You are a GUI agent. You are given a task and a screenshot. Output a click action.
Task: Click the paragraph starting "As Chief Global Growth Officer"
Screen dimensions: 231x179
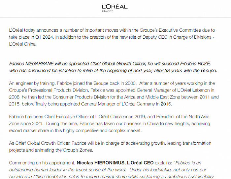coord(110,146)
